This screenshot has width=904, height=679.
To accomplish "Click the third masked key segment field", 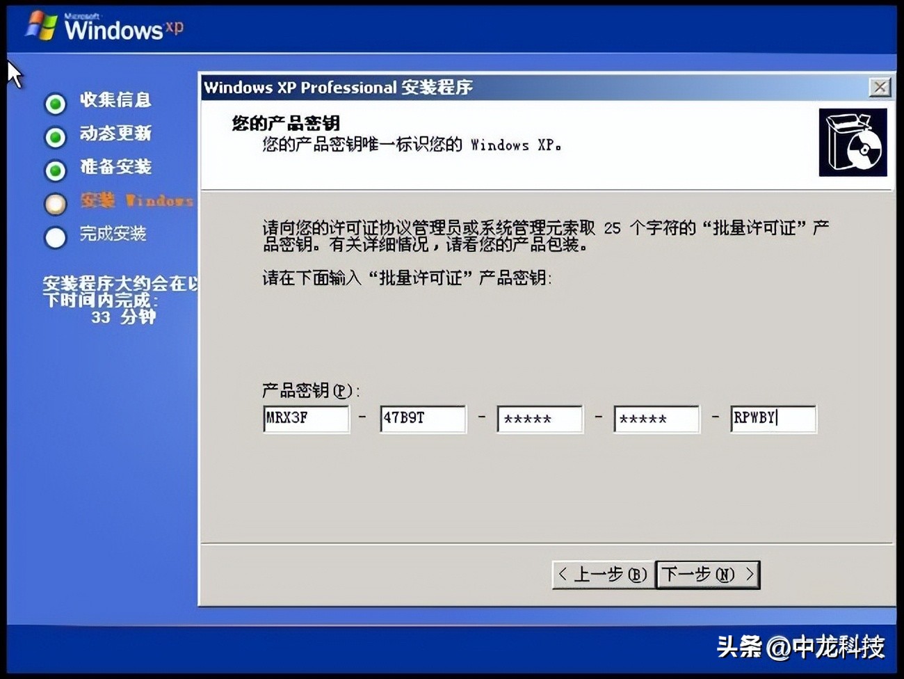I will [x=540, y=418].
